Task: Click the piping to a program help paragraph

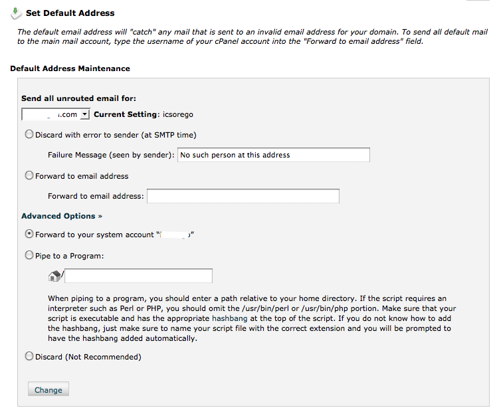Action: (251, 318)
